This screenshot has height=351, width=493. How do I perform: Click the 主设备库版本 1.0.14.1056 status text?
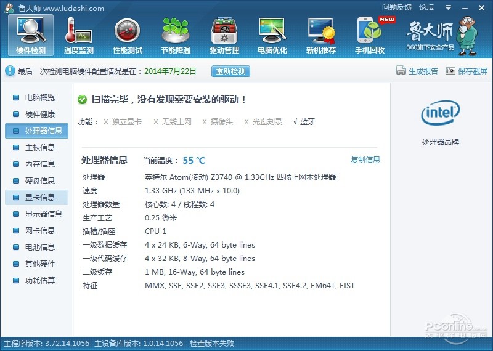coord(139,343)
